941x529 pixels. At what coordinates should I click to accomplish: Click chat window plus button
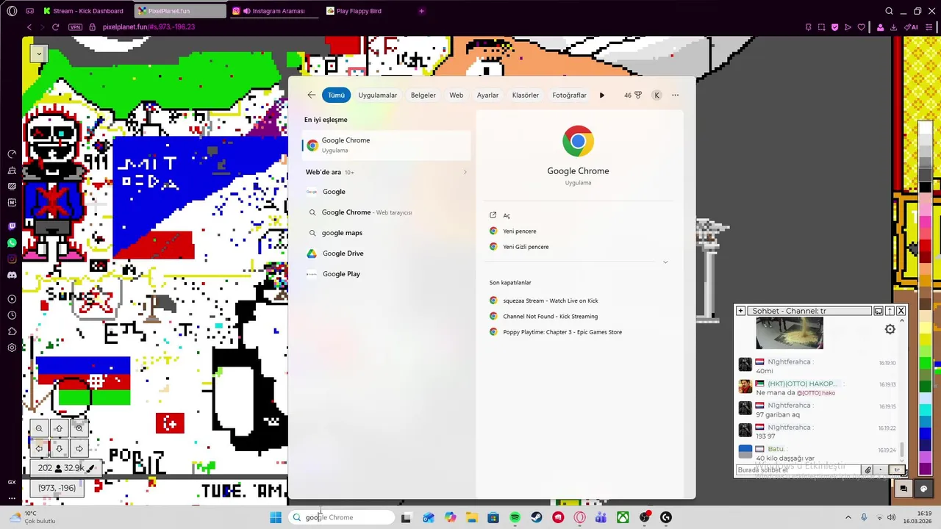(740, 311)
